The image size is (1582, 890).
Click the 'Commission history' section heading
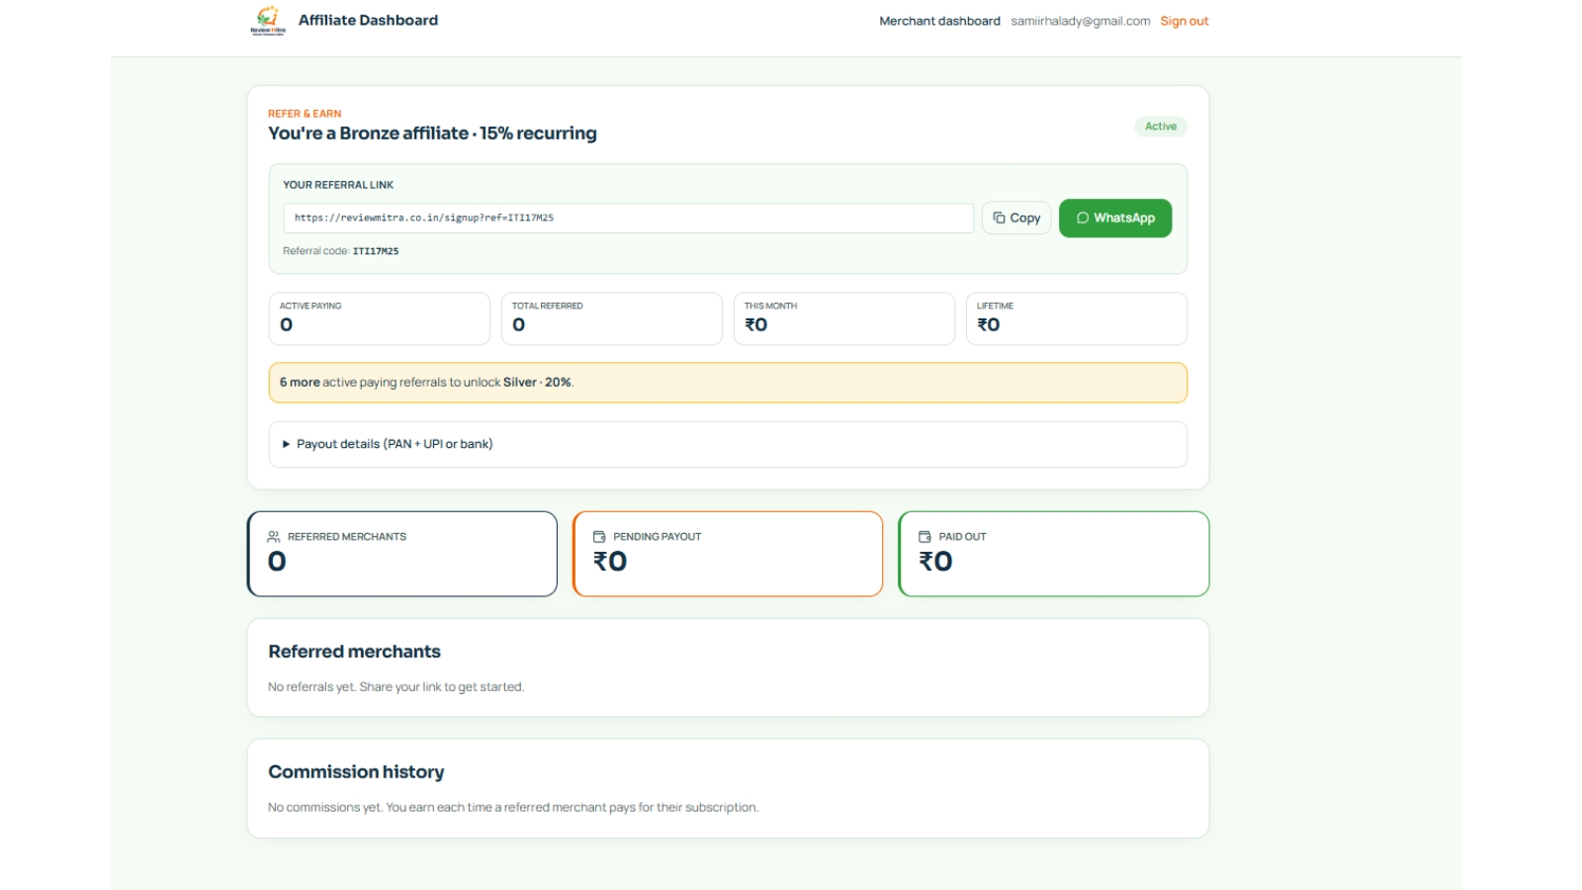[x=356, y=772]
